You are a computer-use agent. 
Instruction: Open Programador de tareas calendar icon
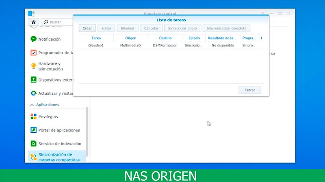coord(33,53)
